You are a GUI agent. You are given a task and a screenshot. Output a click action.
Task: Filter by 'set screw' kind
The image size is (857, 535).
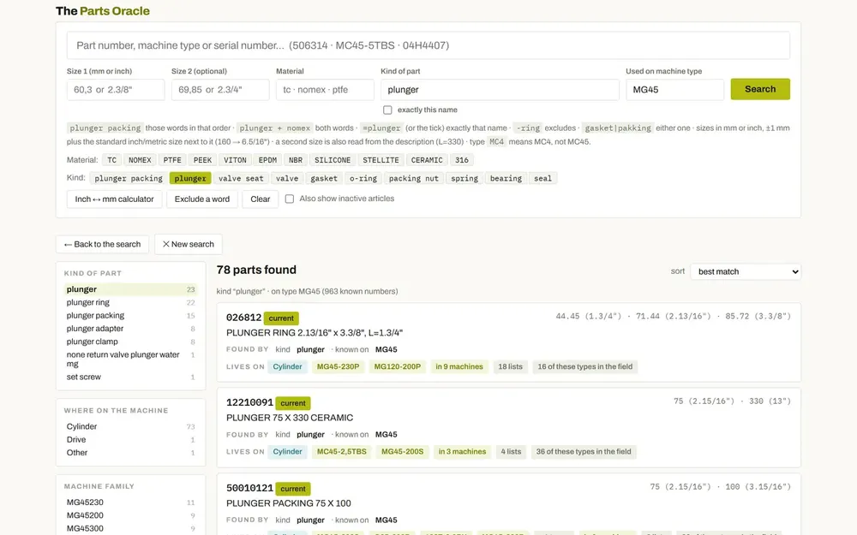[130, 377]
